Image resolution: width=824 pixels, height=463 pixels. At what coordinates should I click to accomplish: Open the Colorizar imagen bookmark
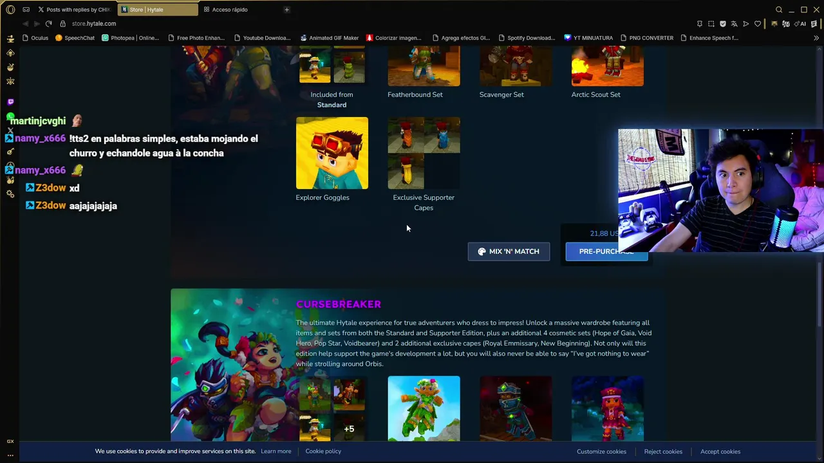pyautogui.click(x=393, y=38)
